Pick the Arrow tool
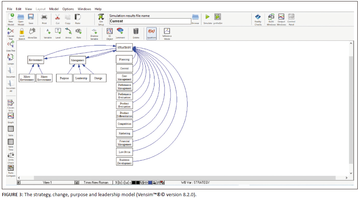Screen dimensions: 361x198 (68, 33)
